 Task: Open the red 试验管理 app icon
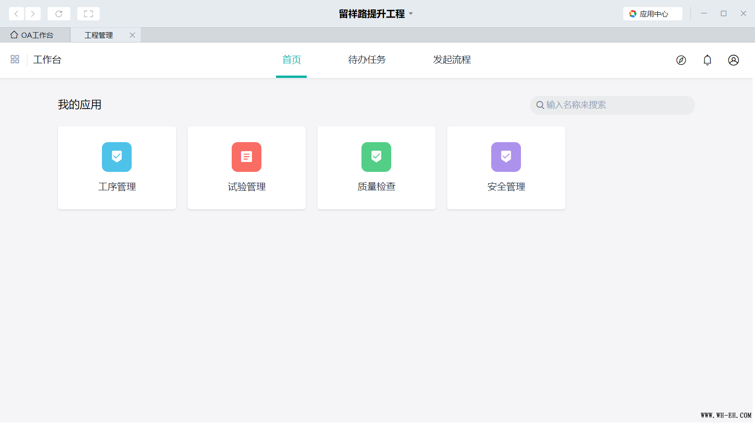246,157
